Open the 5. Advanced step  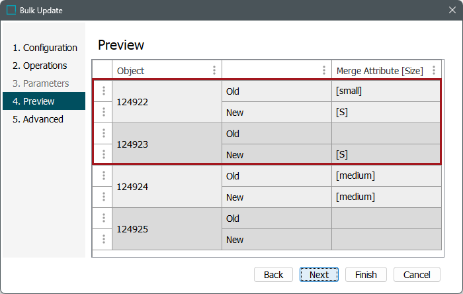[38, 119]
